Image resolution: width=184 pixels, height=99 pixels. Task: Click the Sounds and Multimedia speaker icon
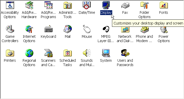pyautogui.click(x=87, y=53)
